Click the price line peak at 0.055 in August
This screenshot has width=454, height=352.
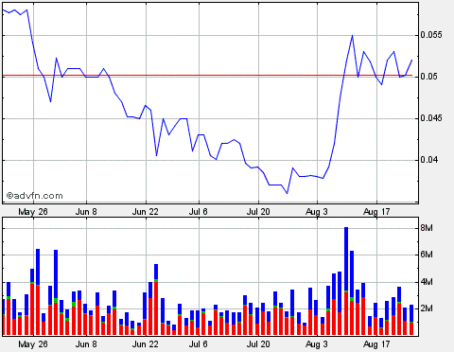[x=352, y=35]
